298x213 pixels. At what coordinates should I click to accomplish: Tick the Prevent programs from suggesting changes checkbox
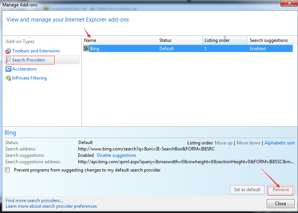[8, 170]
